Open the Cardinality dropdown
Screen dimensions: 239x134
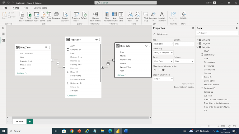(x=163, y=53)
